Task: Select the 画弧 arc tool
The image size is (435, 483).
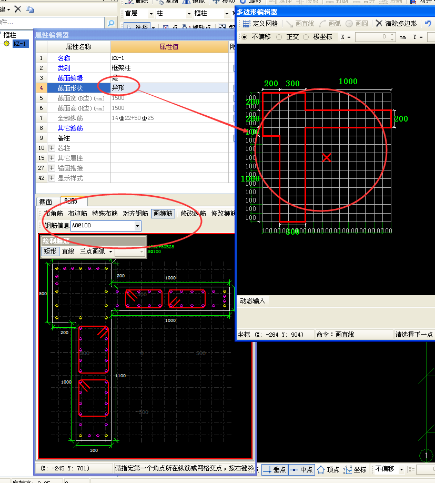Action: (x=330, y=24)
